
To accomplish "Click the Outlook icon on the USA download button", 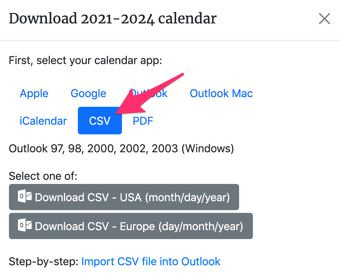I will pos(25,197).
